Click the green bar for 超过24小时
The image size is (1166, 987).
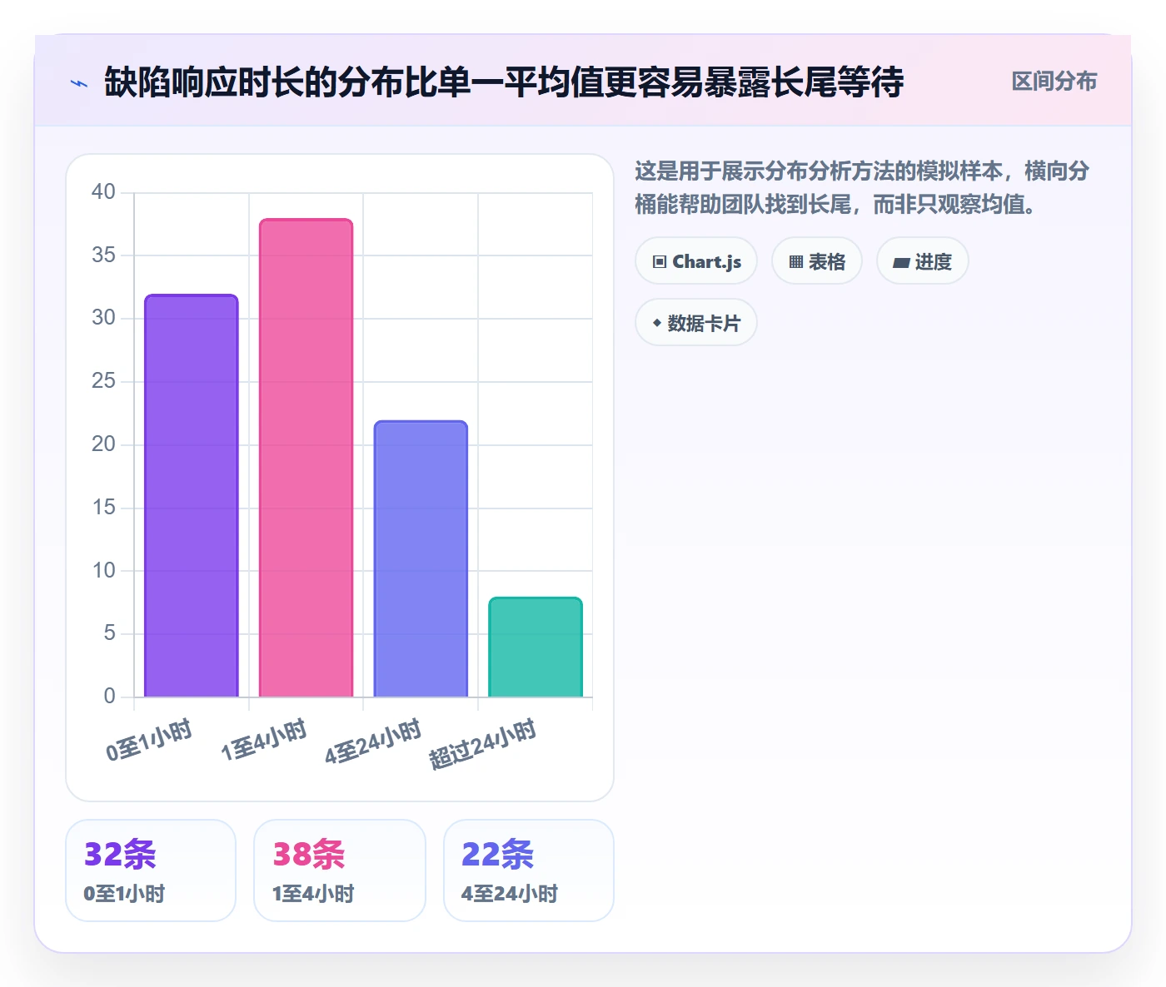pos(536,647)
